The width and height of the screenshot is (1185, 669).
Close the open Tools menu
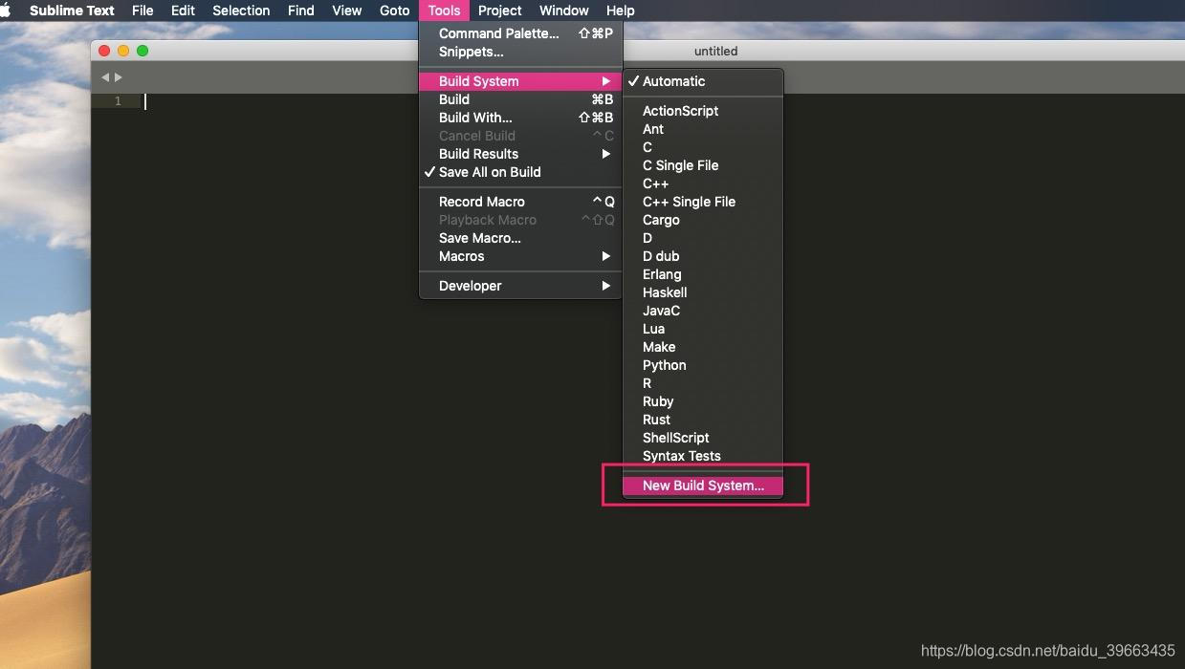(444, 11)
